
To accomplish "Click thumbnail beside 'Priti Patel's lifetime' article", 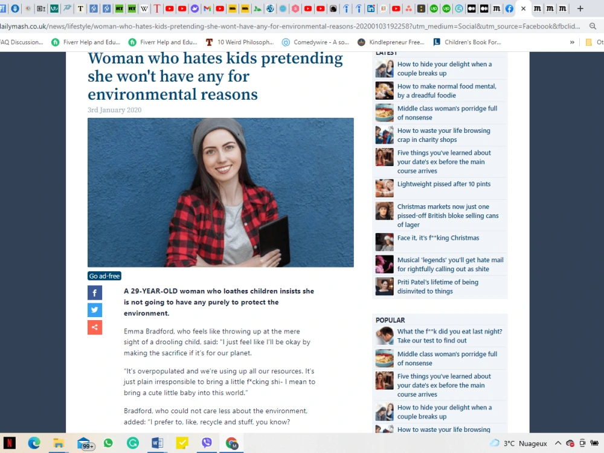I will (384, 286).
